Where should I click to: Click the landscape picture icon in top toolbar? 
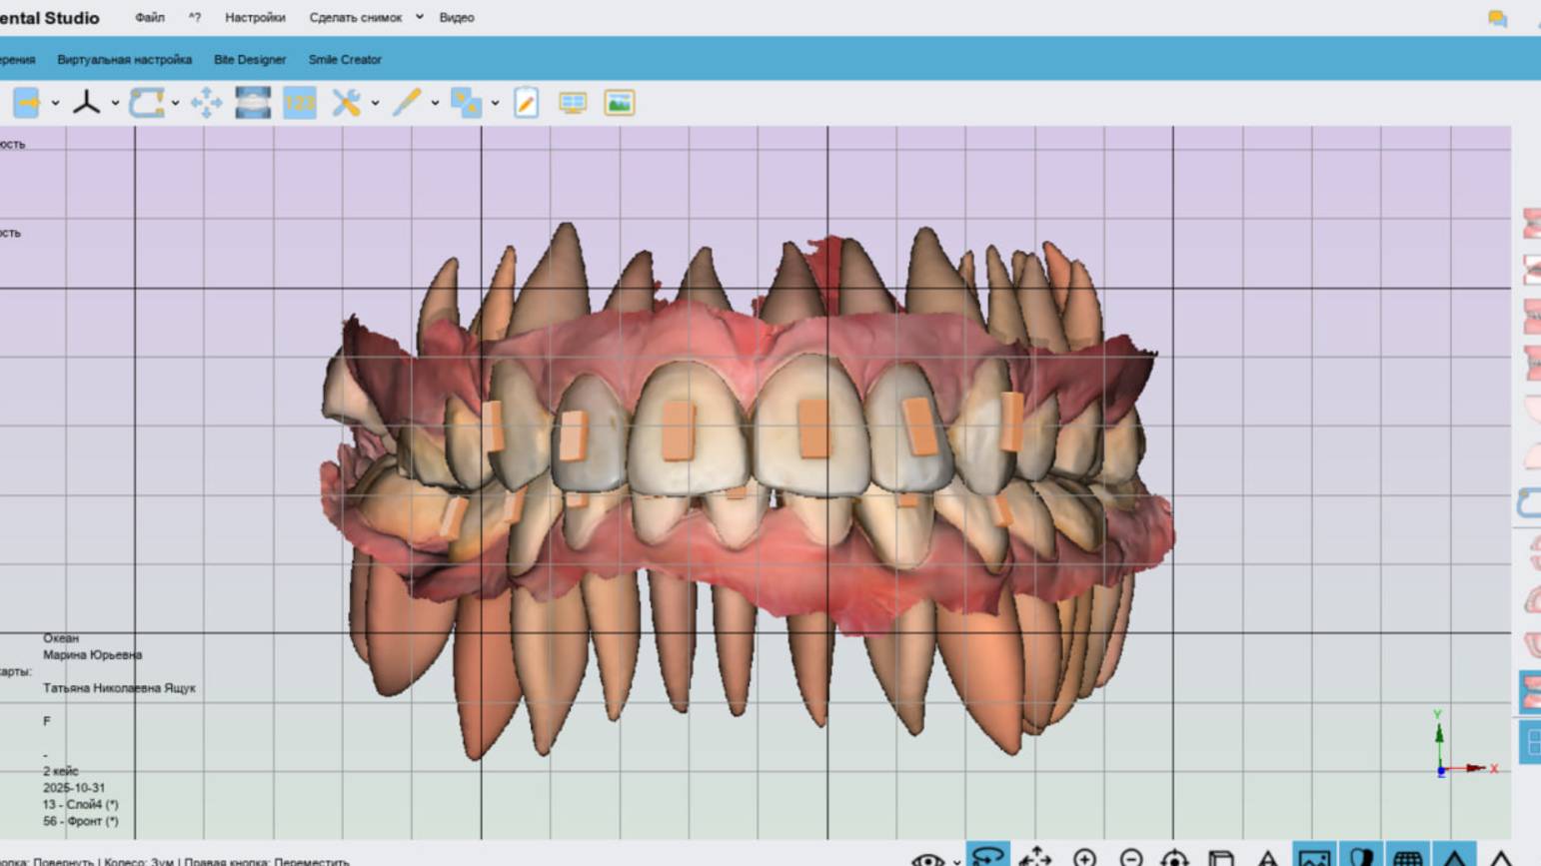619,103
